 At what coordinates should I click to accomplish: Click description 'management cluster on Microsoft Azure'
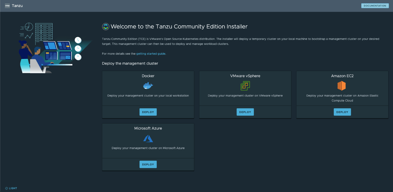pyautogui.click(x=148, y=148)
